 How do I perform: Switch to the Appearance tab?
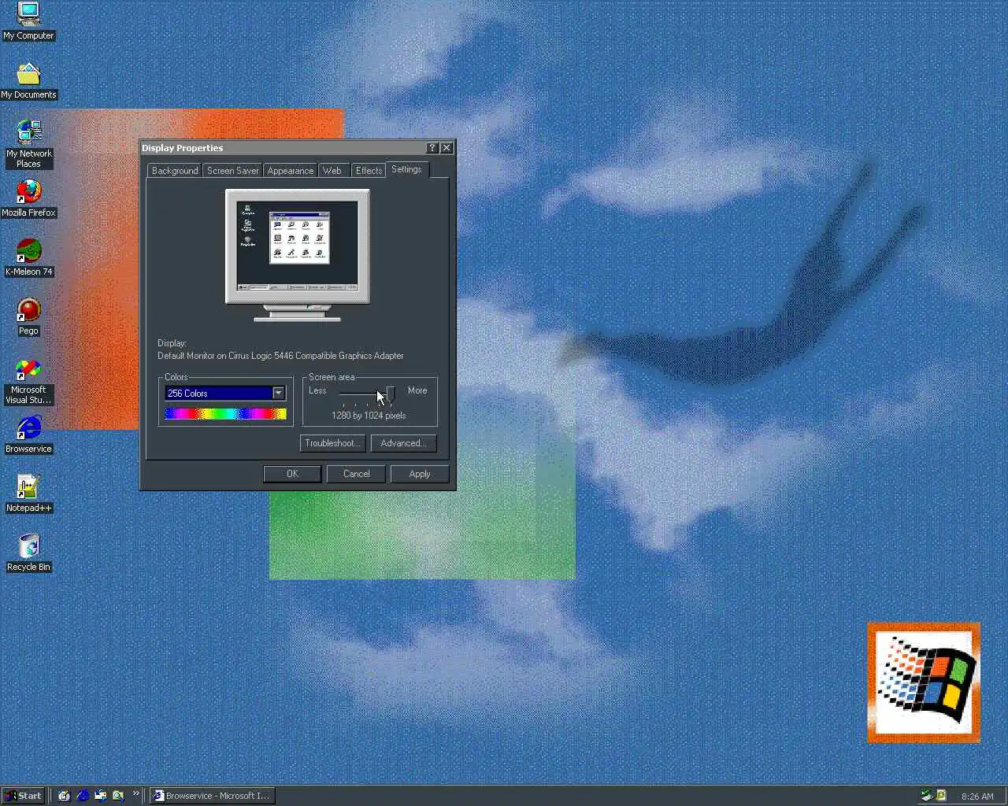point(291,171)
